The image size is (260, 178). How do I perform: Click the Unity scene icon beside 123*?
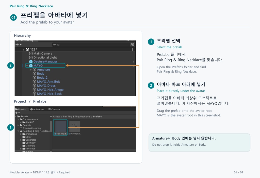(x=27, y=49)
